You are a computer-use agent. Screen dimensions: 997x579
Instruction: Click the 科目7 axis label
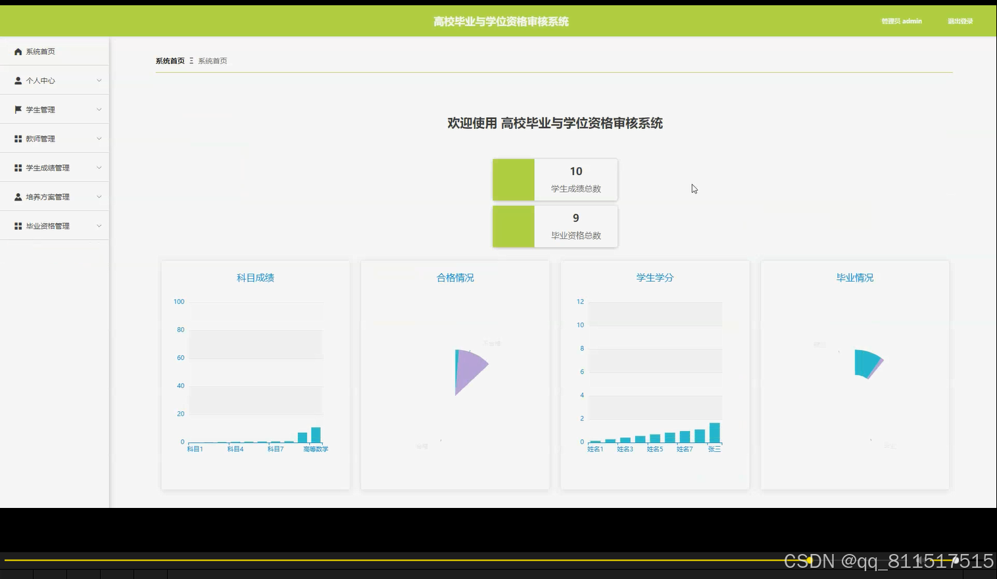[x=276, y=449]
